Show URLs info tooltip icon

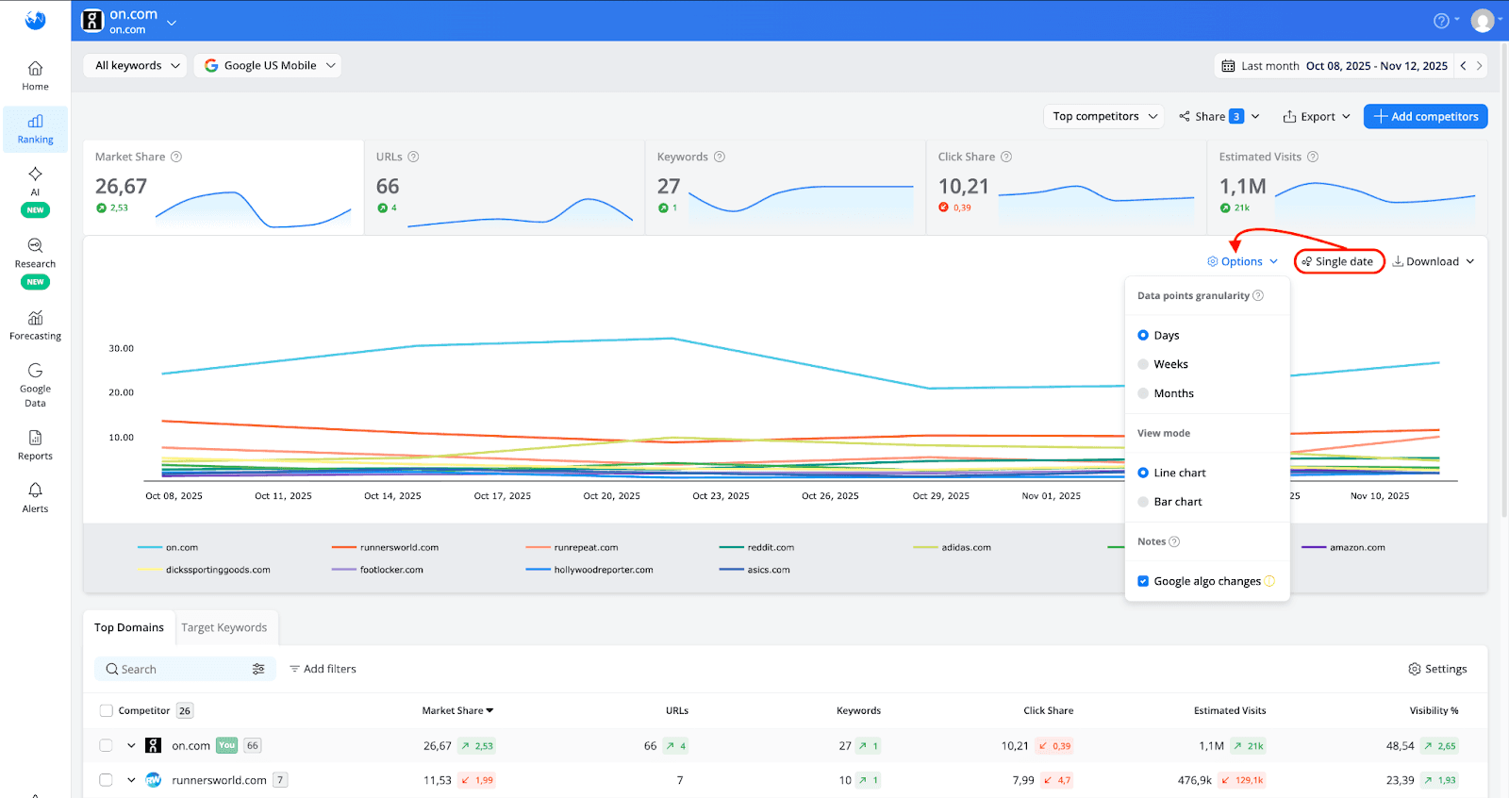click(x=413, y=157)
